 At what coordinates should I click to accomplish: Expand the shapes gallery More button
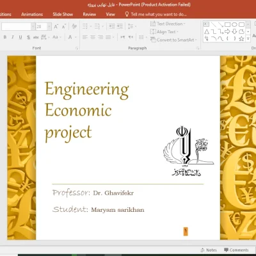(248, 39)
